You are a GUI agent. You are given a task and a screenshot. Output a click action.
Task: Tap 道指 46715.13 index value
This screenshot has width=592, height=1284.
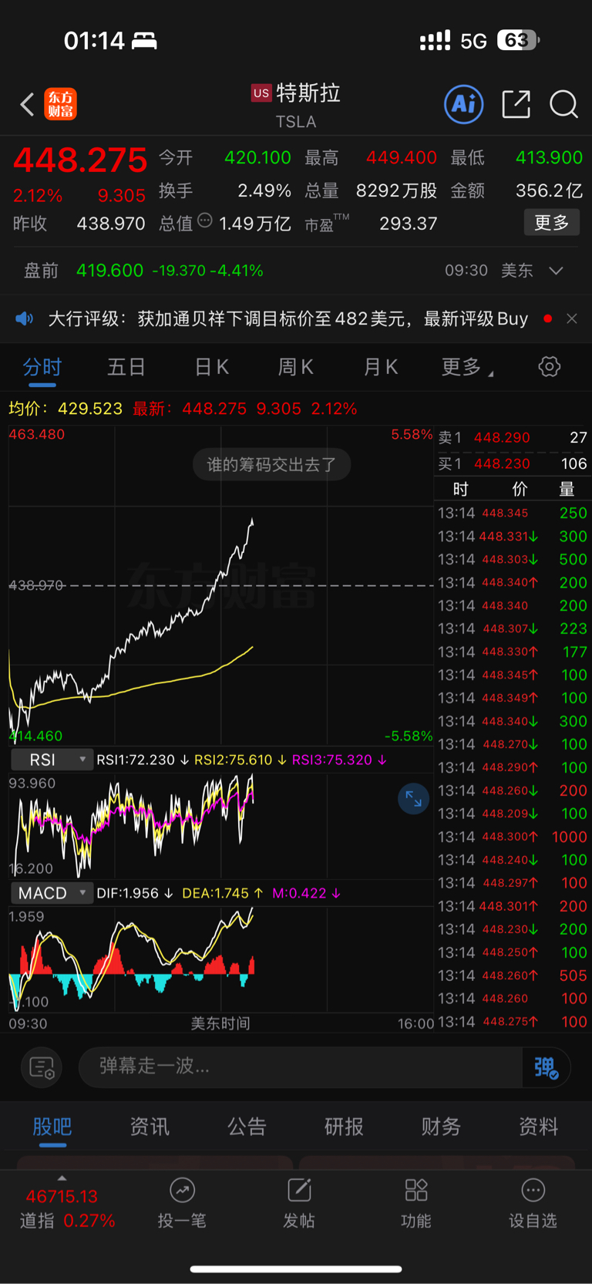(x=62, y=1197)
